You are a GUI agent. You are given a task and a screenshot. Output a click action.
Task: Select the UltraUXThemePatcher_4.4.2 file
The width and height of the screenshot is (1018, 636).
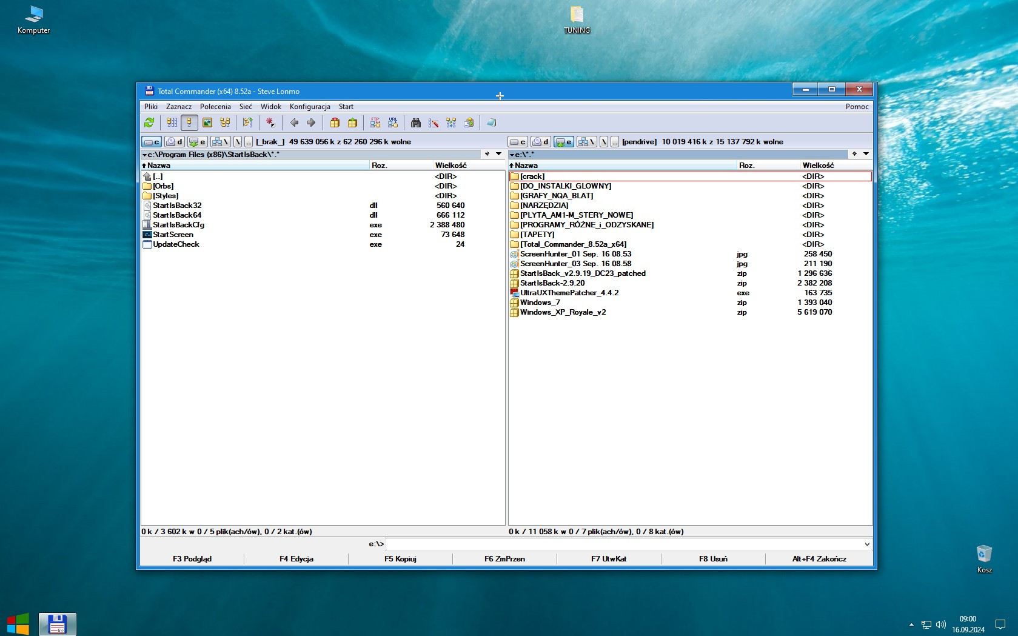(569, 293)
